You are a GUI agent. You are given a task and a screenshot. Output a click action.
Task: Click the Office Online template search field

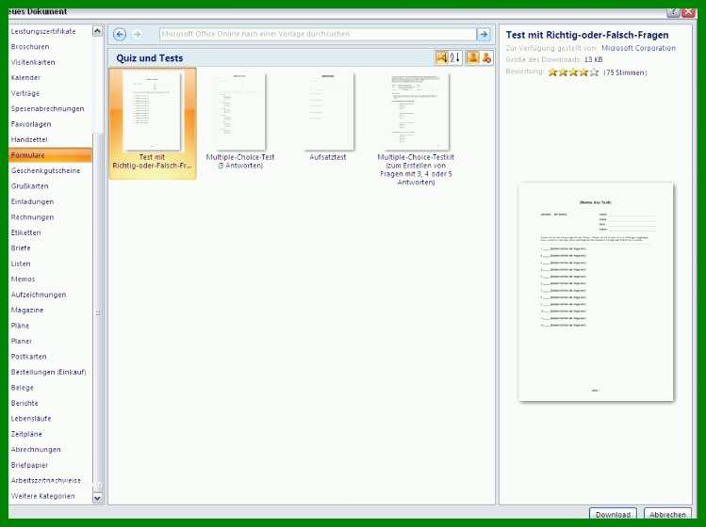pos(318,34)
